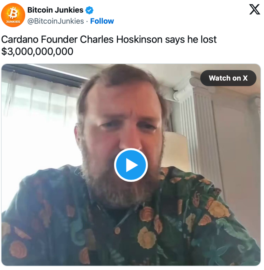This screenshot has width=264, height=270.
Task: Click the word 'Hoskinson' in tweet text
Action: point(139,40)
